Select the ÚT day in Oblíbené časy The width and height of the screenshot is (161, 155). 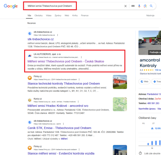(x=153, y=123)
